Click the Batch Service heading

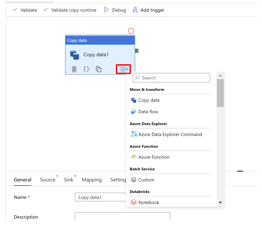pyautogui.click(x=142, y=169)
